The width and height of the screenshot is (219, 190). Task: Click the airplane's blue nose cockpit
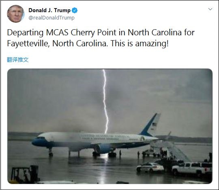point(40,141)
